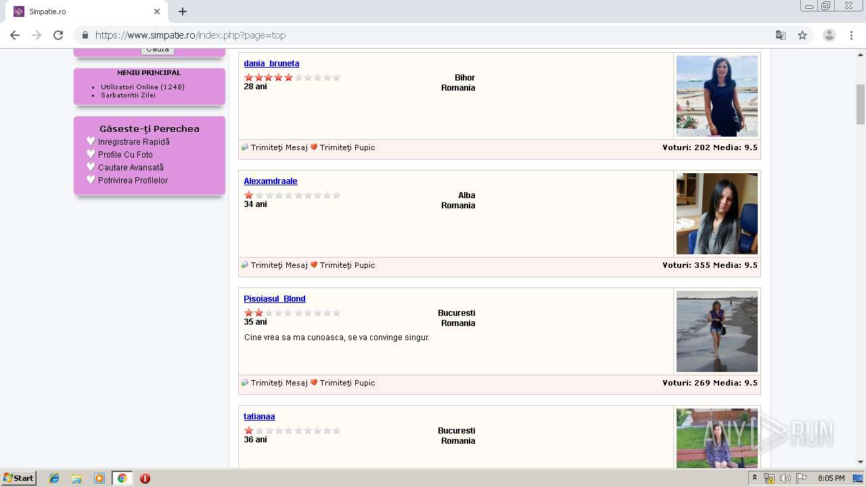Show hidden tray icons arrow
Image resolution: width=866 pixels, height=487 pixels.
754,478
